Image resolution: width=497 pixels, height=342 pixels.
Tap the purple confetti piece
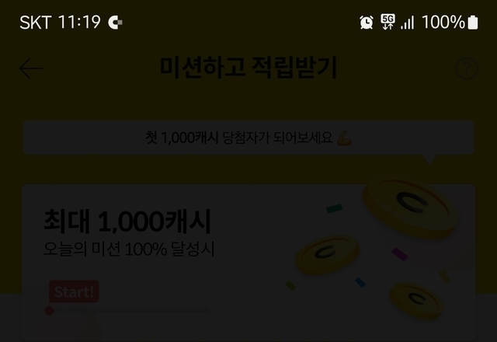[x=400, y=254]
